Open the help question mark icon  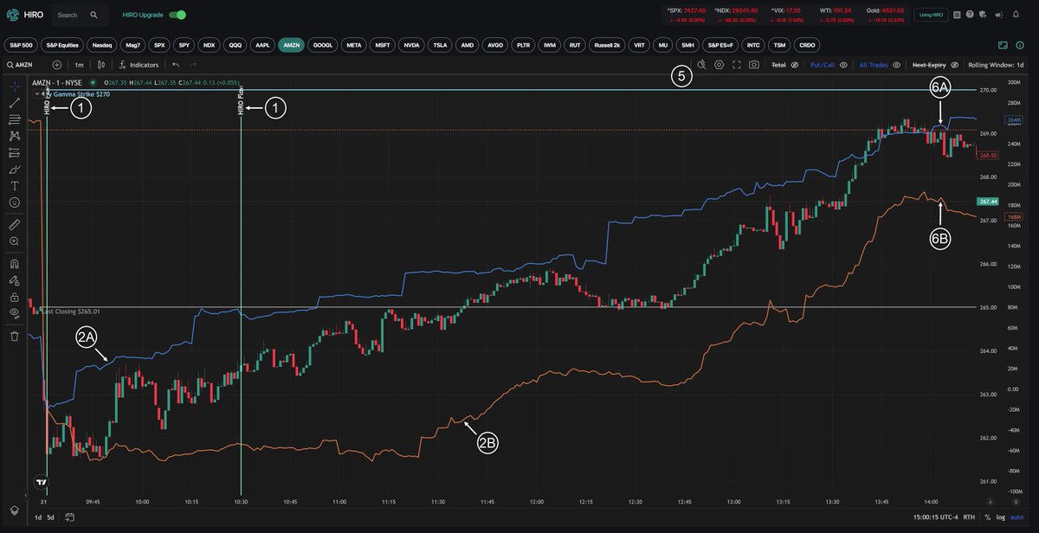pos(969,15)
